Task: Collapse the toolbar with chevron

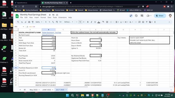Action: pos(169,22)
